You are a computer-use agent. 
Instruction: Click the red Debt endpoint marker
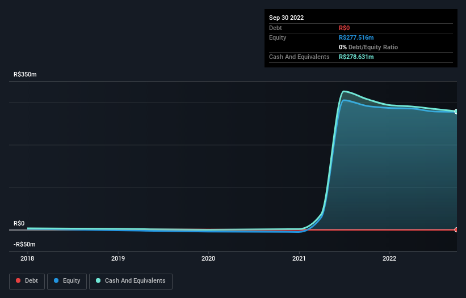click(x=456, y=229)
